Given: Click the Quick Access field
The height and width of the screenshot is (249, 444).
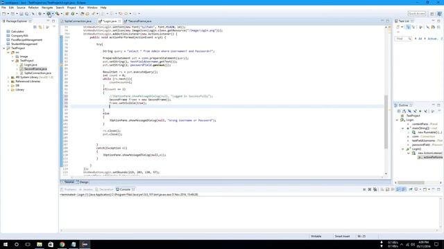Looking at the screenshot, I should (x=416, y=14).
